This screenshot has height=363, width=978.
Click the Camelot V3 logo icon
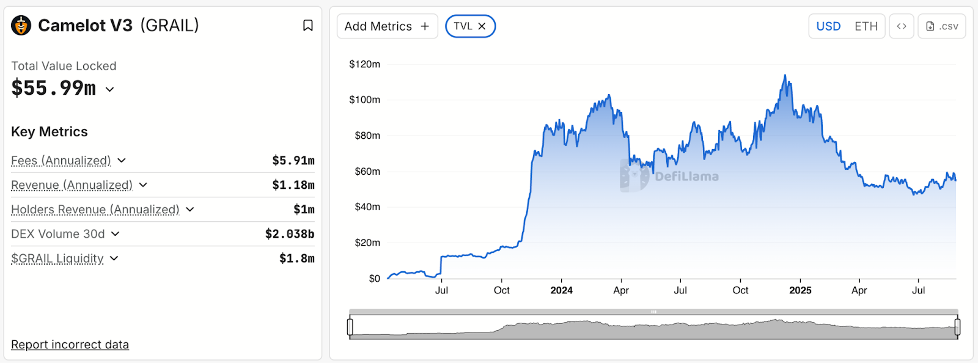21,25
